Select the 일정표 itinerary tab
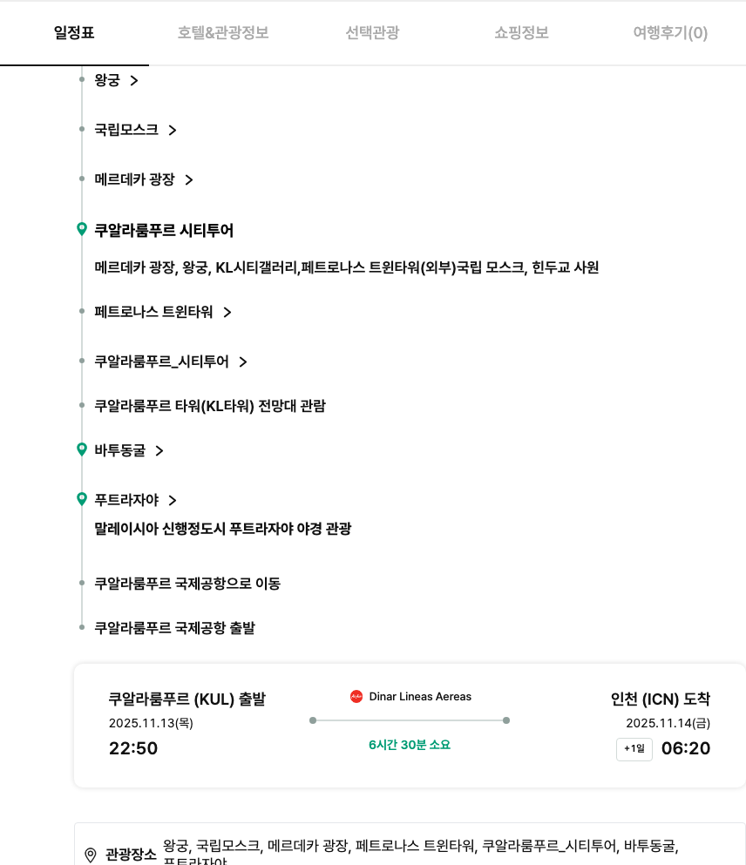 [74, 33]
